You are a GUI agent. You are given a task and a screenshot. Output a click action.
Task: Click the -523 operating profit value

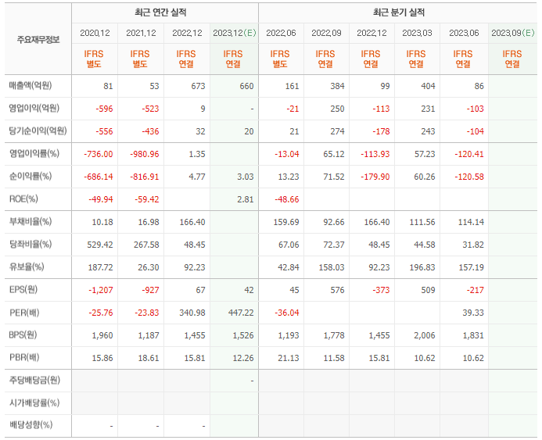150,109
